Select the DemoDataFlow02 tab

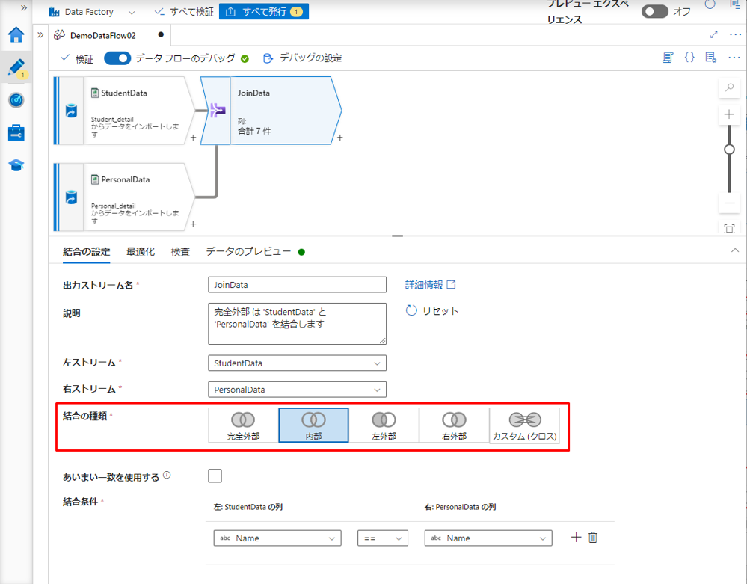pyautogui.click(x=108, y=35)
